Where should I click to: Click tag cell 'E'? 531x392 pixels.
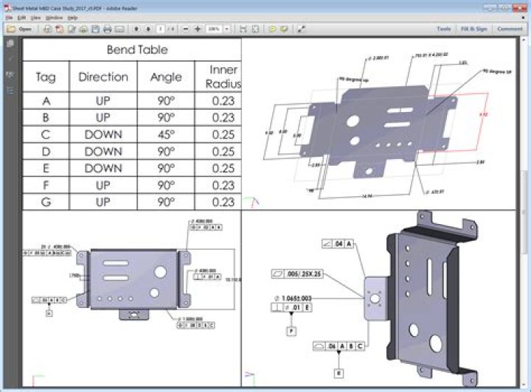(x=46, y=168)
